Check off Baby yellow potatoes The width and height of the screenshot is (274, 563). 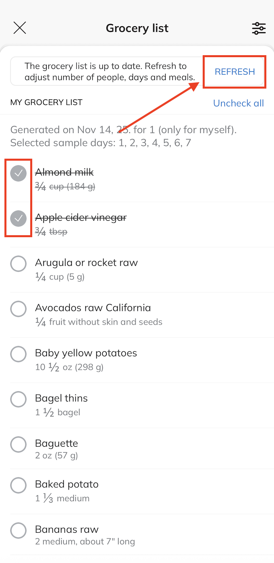[18, 354]
